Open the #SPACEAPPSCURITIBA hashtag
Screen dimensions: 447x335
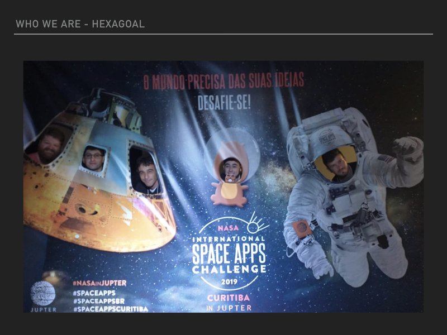[x=110, y=309]
